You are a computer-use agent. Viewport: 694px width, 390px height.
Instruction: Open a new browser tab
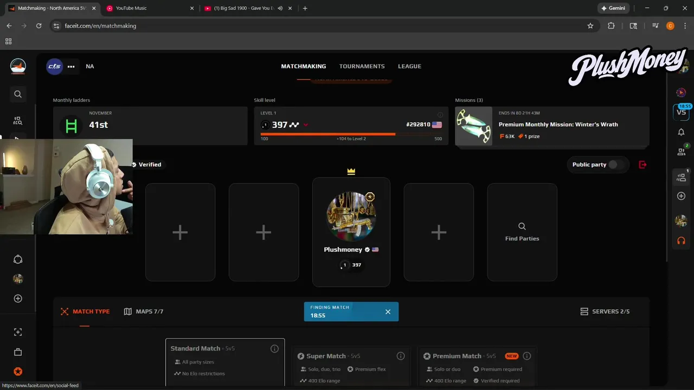pyautogui.click(x=305, y=8)
